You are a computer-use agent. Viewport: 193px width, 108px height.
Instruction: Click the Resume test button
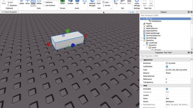pos(123,2)
